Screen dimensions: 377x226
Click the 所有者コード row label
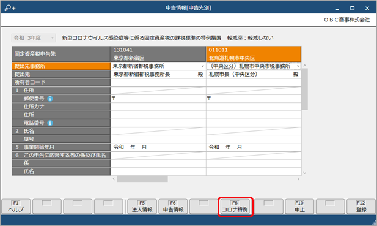tap(61, 83)
